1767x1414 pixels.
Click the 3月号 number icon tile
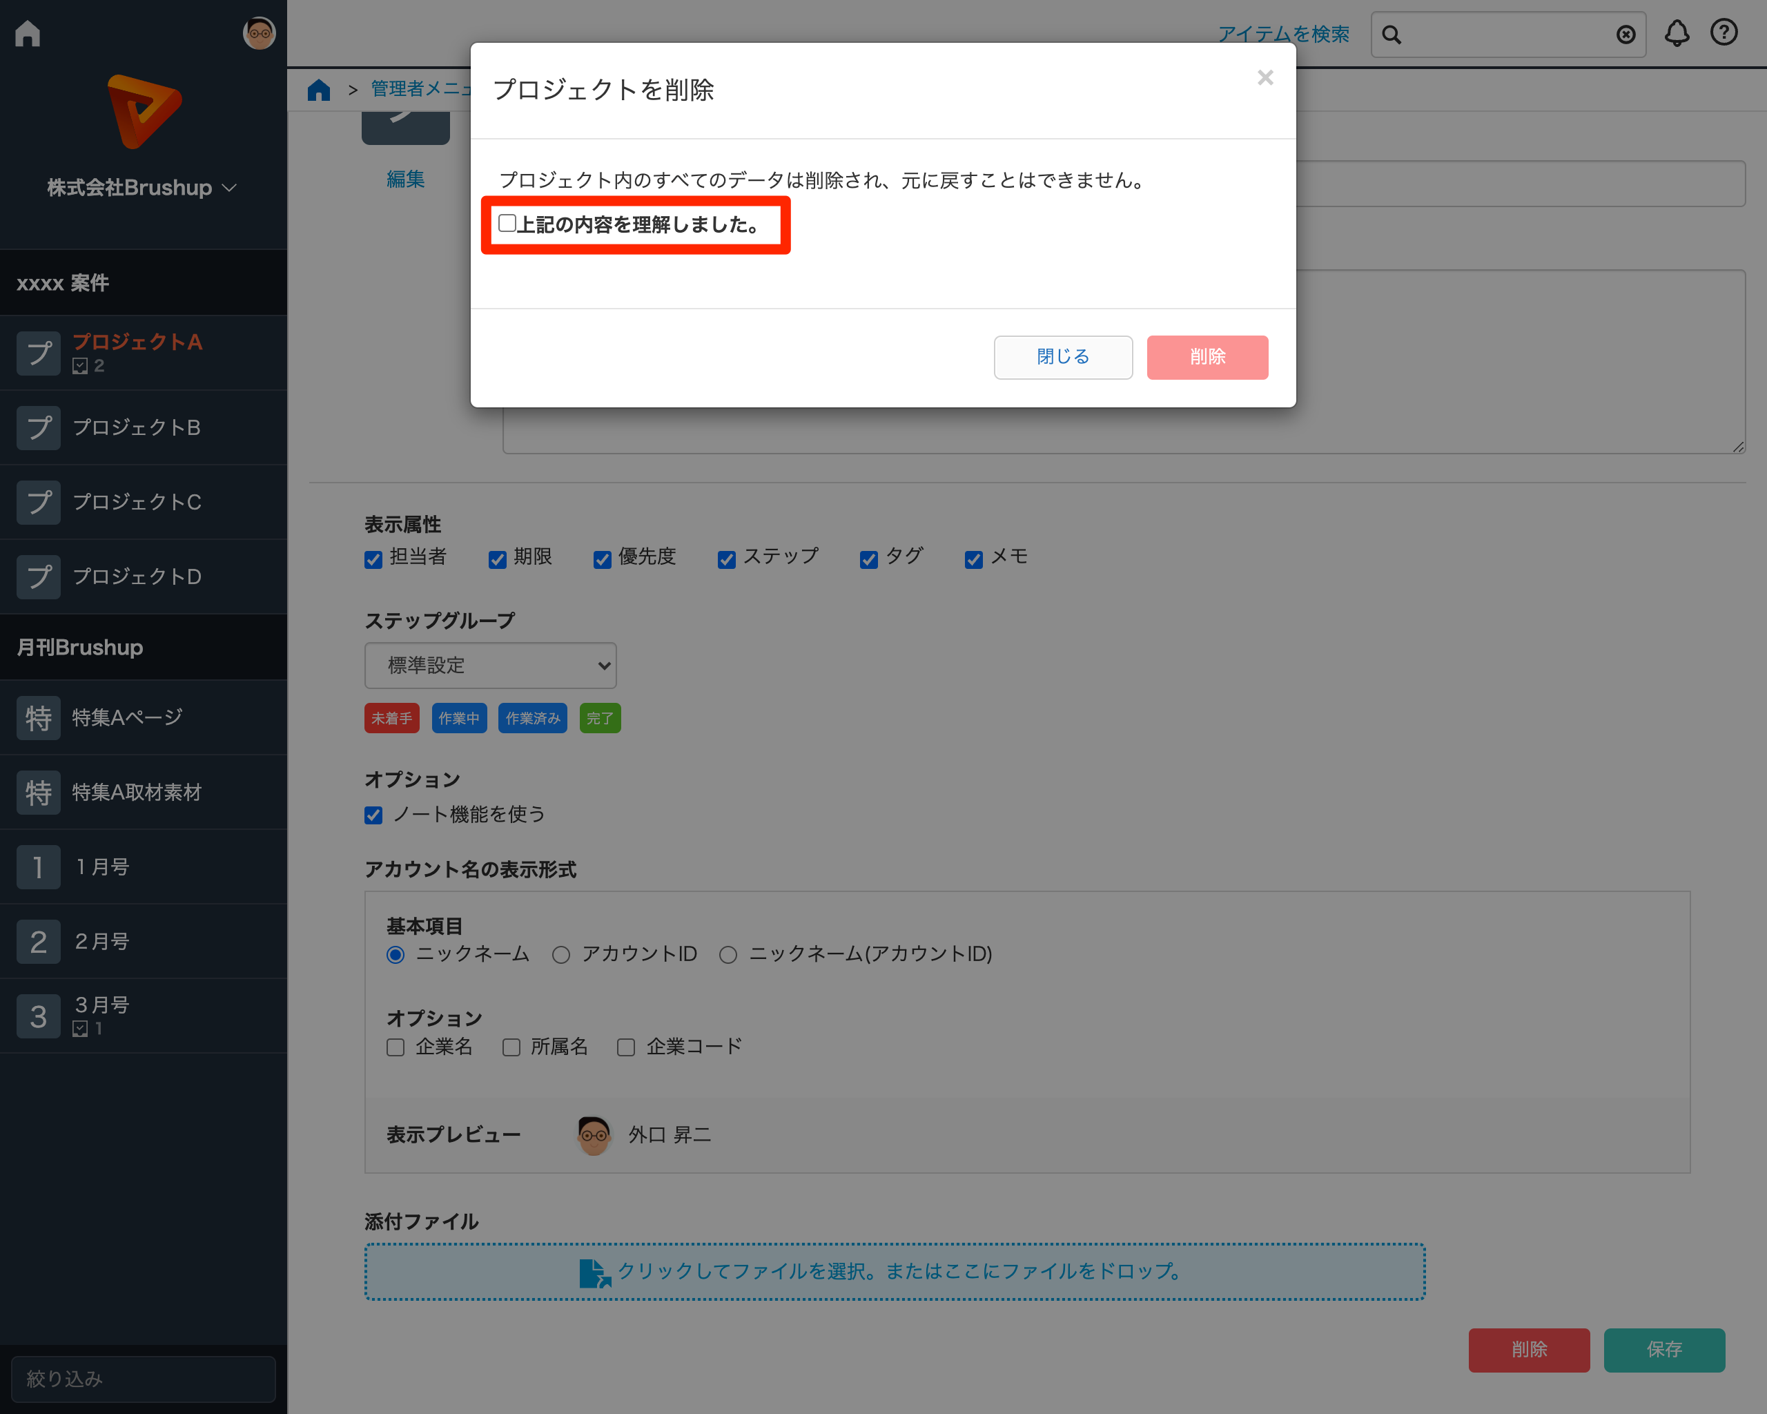coord(39,1016)
